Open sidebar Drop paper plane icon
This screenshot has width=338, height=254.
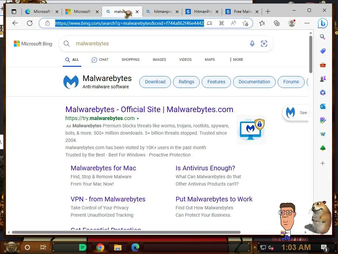pos(323,134)
